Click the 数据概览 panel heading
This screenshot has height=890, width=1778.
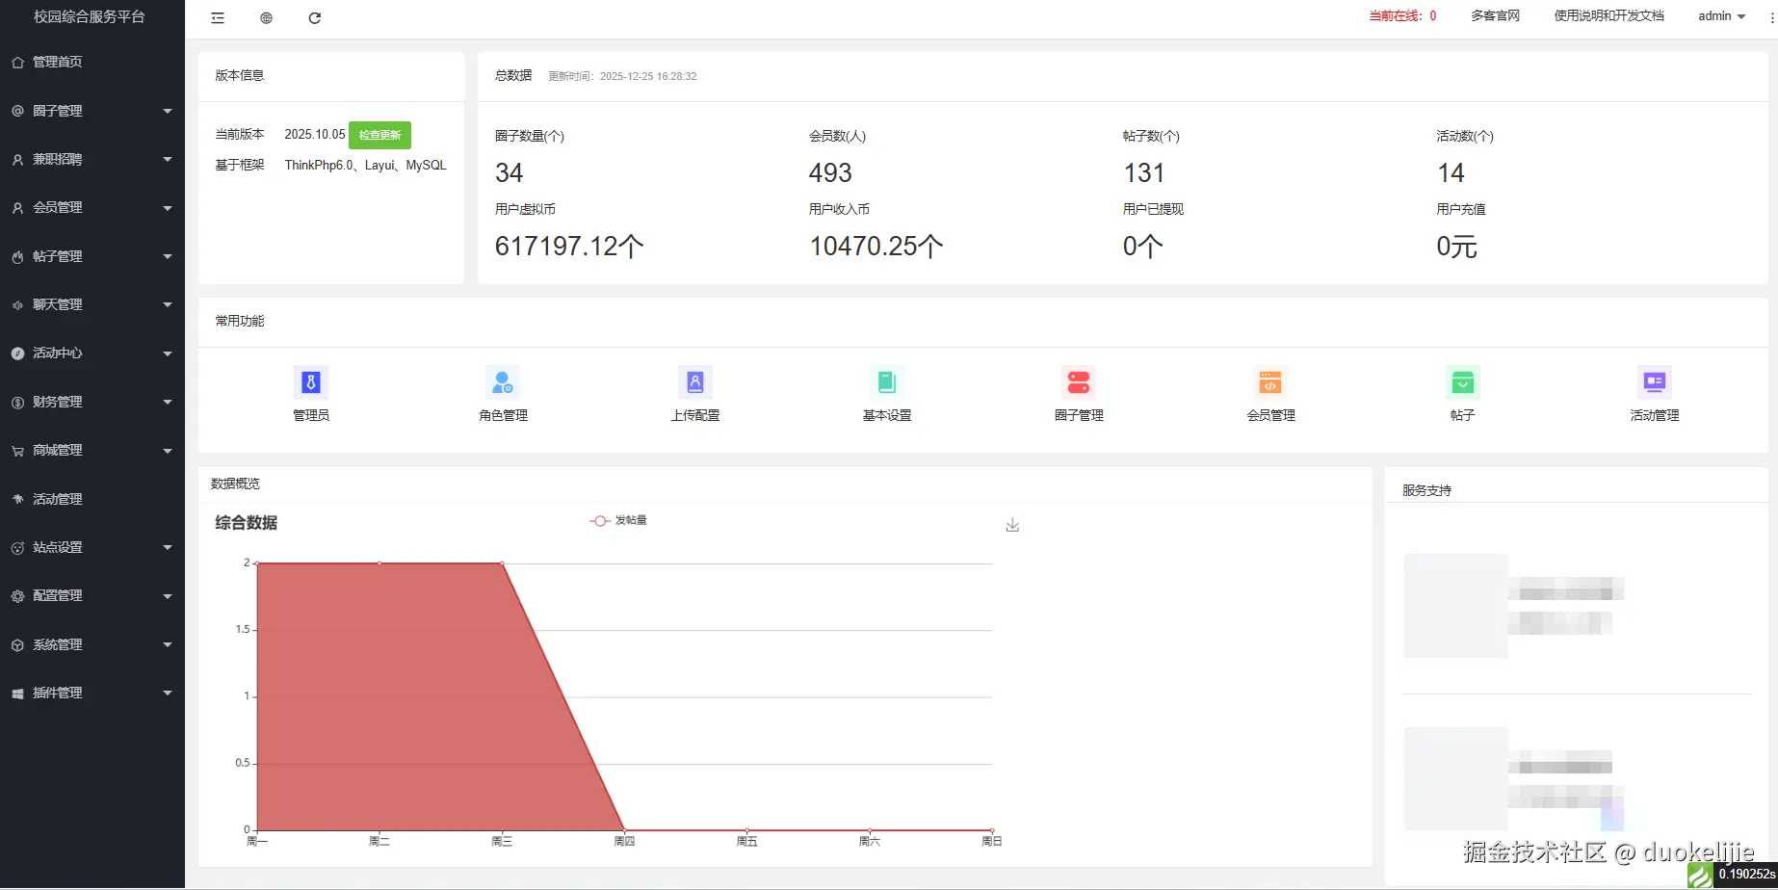tap(235, 484)
